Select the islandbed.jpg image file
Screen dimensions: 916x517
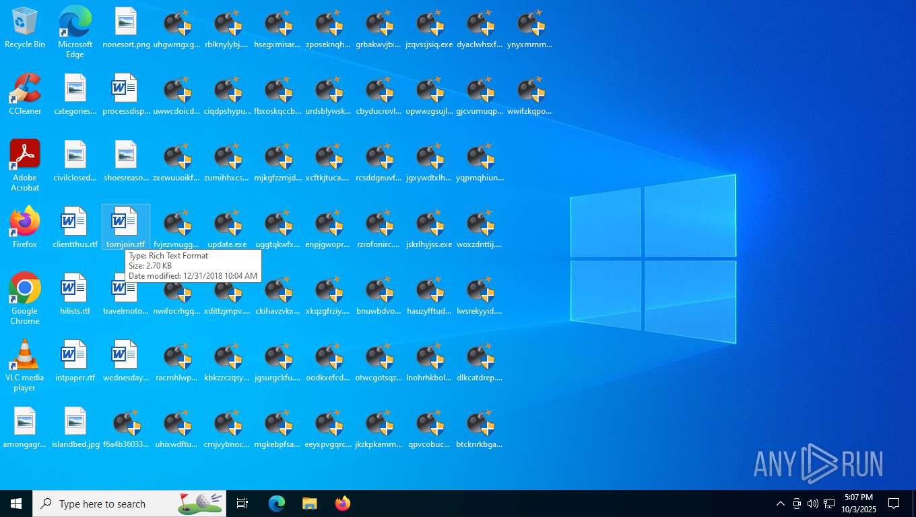tap(75, 428)
